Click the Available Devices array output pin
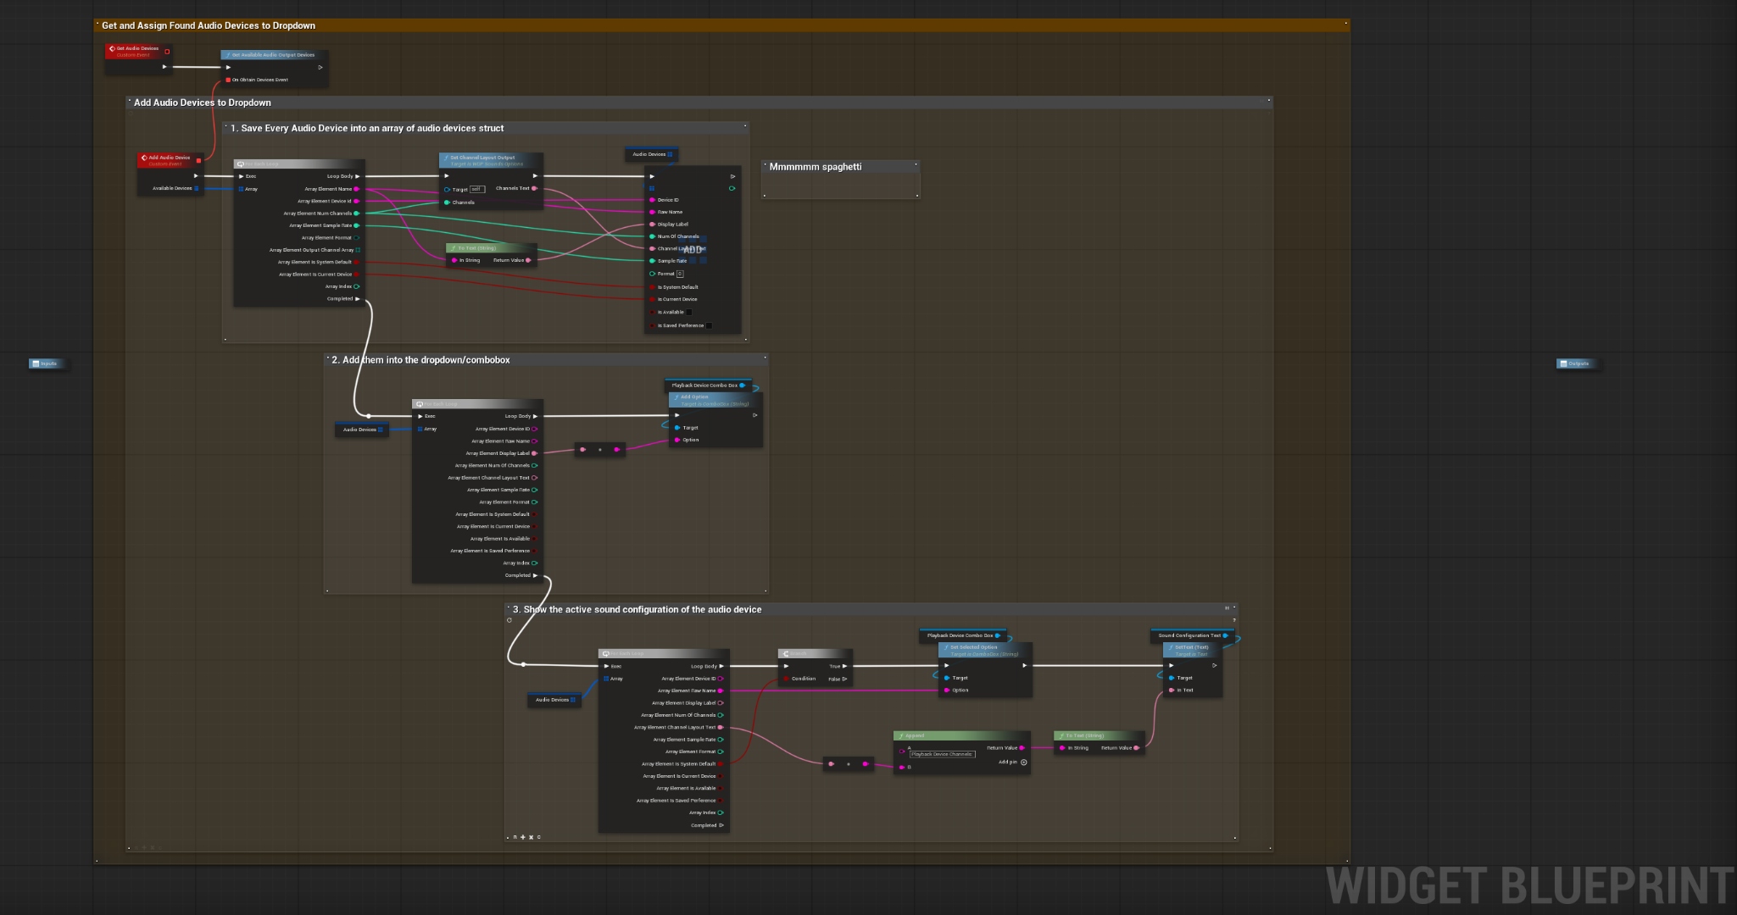The width and height of the screenshot is (1737, 915). coord(197,188)
